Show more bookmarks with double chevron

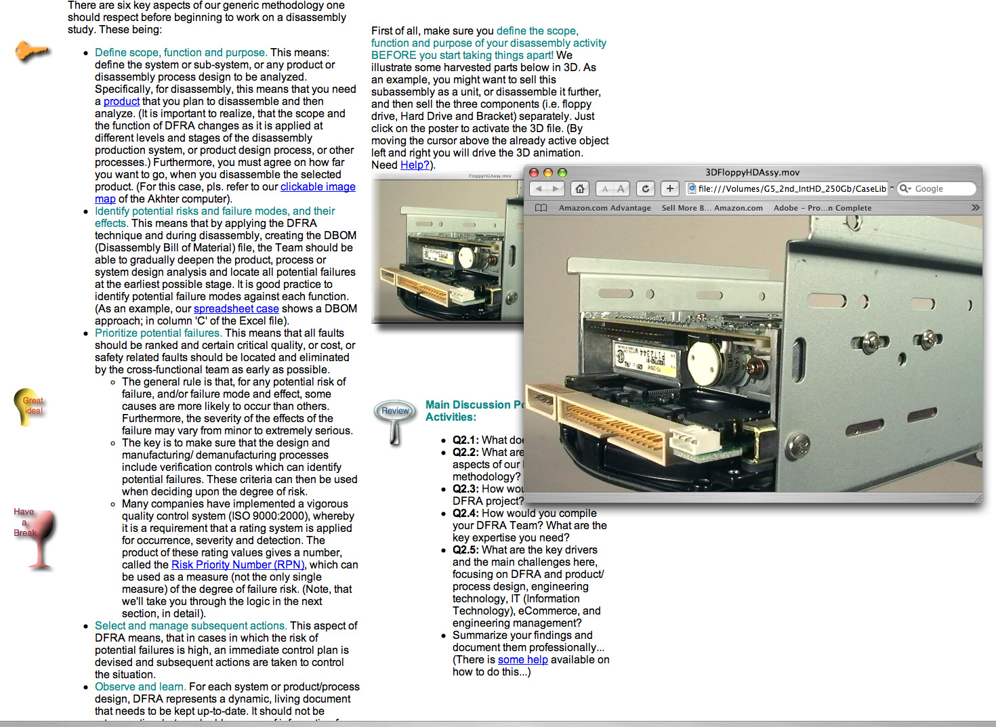pos(975,208)
